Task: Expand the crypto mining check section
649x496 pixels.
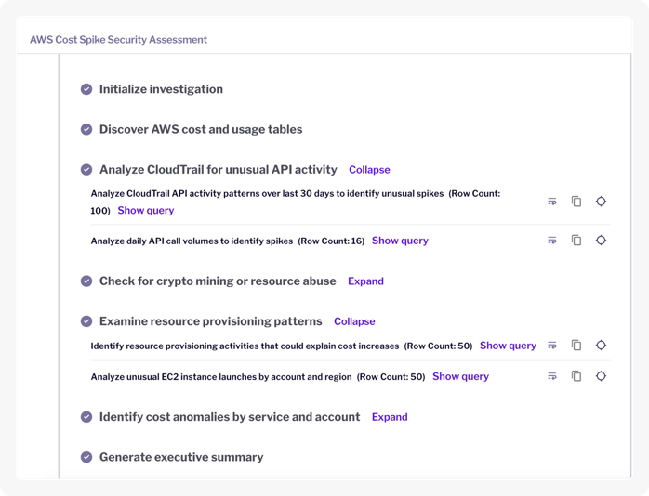Action: [x=365, y=281]
